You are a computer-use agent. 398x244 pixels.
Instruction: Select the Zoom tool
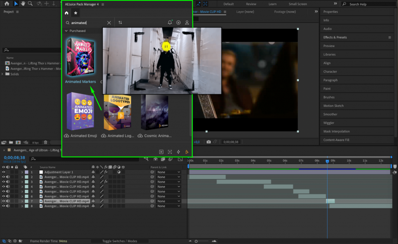pos(30,4)
